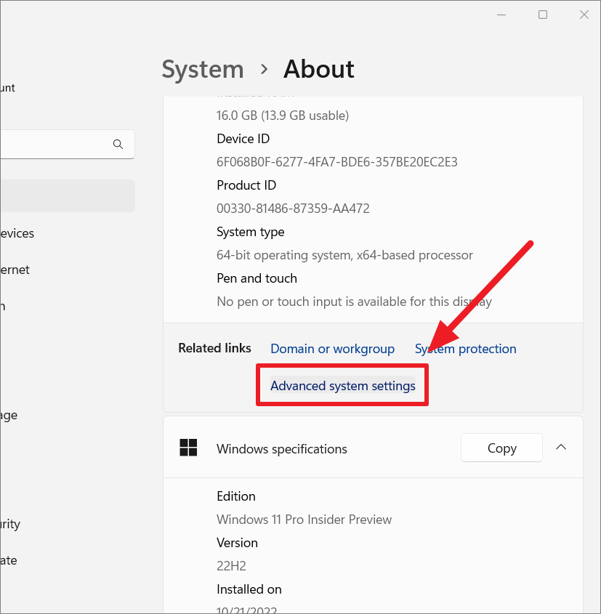Select the Device ID value text
Viewport: 601px width, 614px height.
(x=337, y=162)
